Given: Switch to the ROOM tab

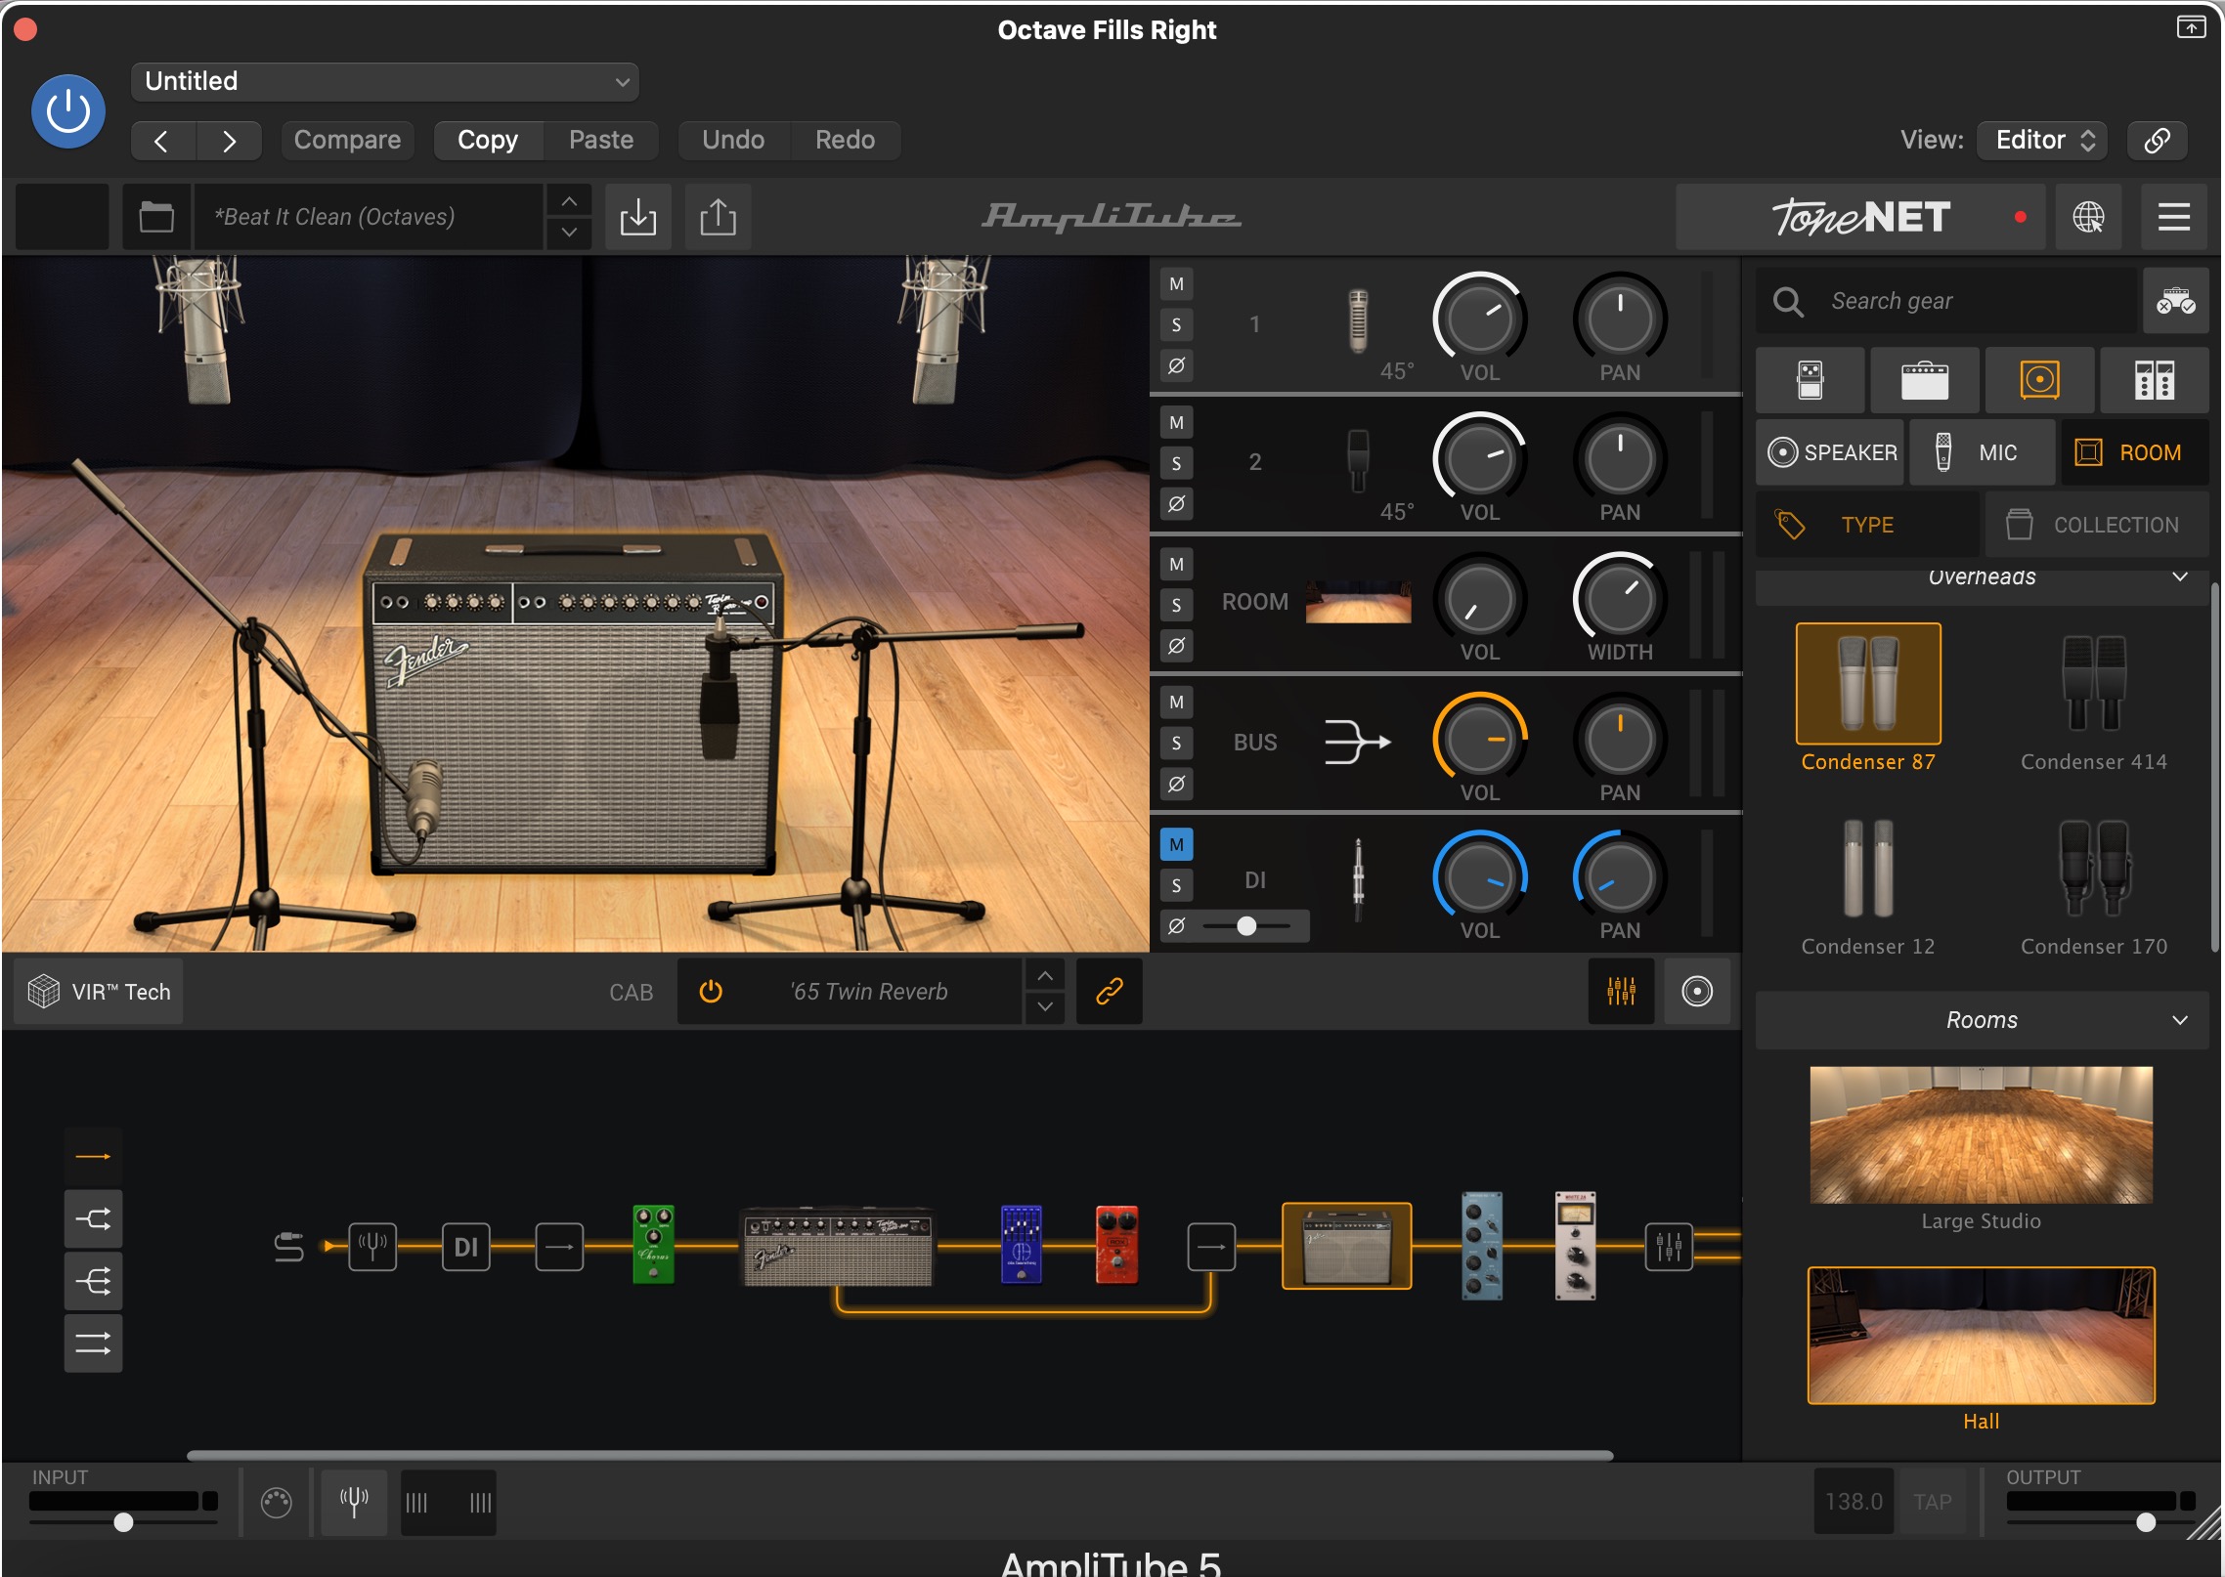Looking at the screenshot, I should (x=2135, y=452).
